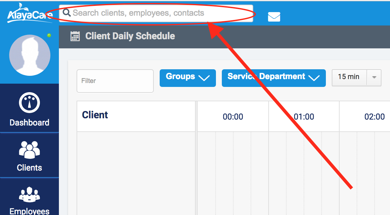Screen dimensions: 390x215
Task: Click the search magnifier icon
Action: click(67, 13)
